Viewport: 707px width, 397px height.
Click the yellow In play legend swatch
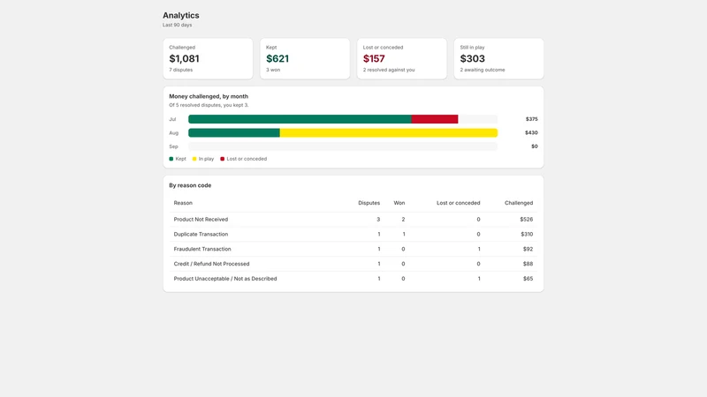(194, 159)
